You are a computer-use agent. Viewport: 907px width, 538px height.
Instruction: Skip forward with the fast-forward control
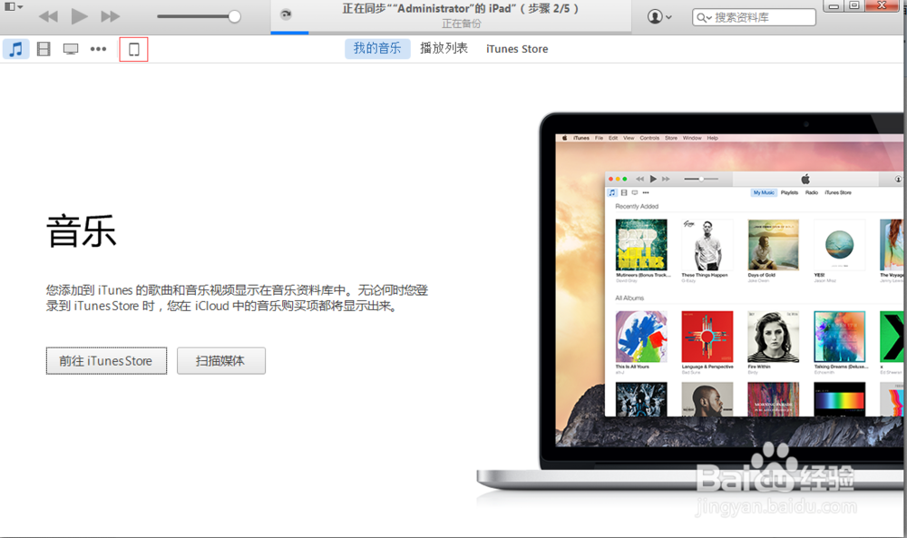[109, 15]
